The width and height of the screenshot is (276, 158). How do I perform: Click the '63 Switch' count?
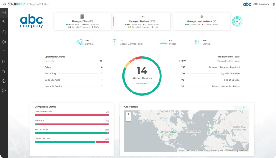point(172,42)
